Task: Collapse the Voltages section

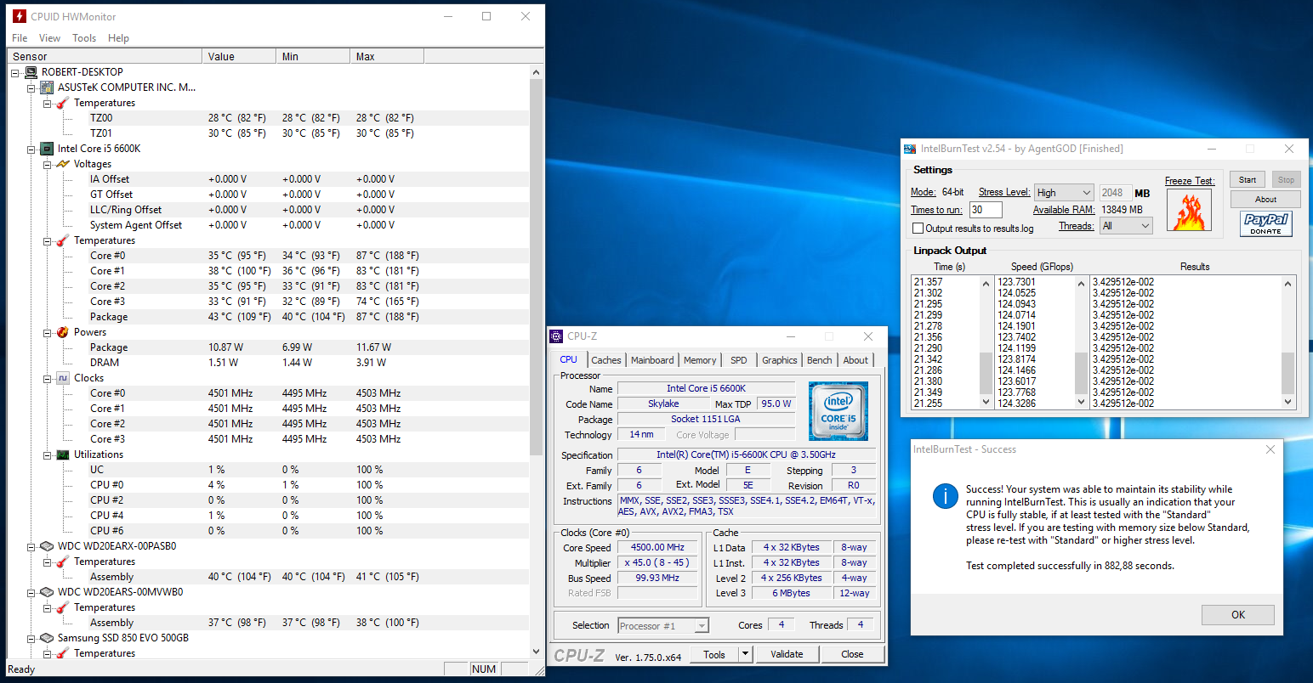Action: 48,164
